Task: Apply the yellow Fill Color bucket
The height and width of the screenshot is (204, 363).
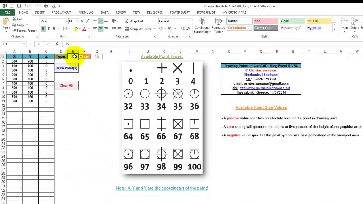Action: point(76,29)
